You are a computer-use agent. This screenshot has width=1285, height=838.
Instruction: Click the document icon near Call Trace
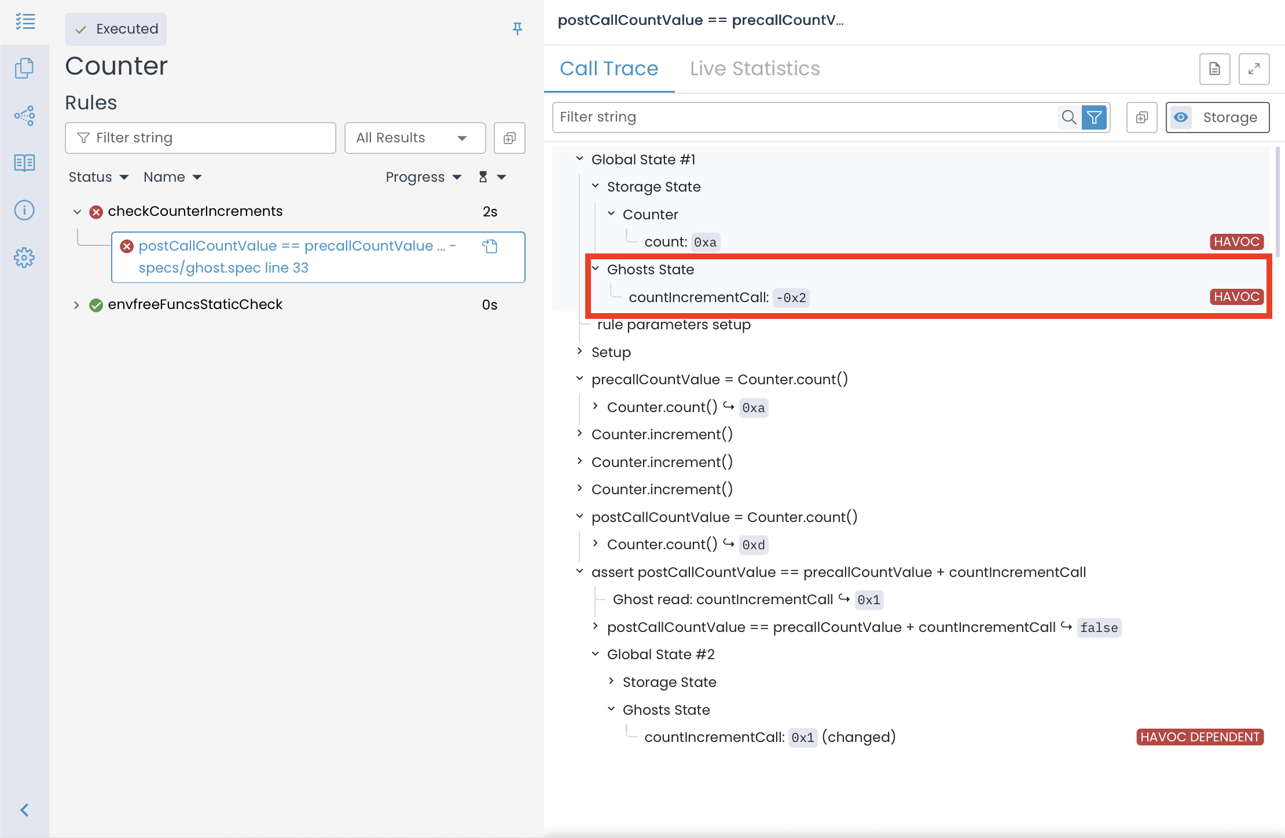1214,69
